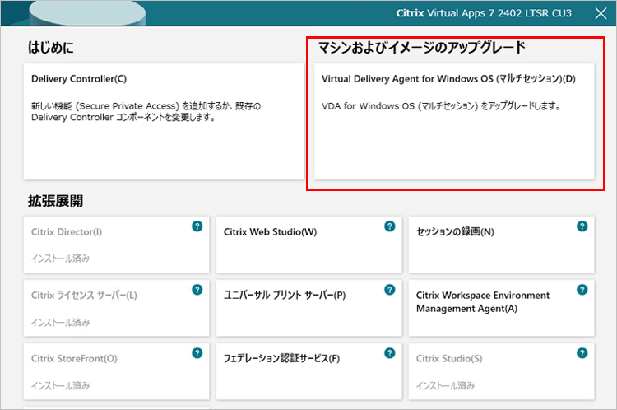This screenshot has height=410, width=617.
Task: Open help for セッションの録画 tile
Action: (582, 226)
